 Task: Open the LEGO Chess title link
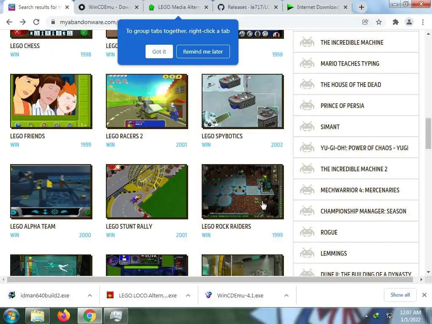[25, 46]
